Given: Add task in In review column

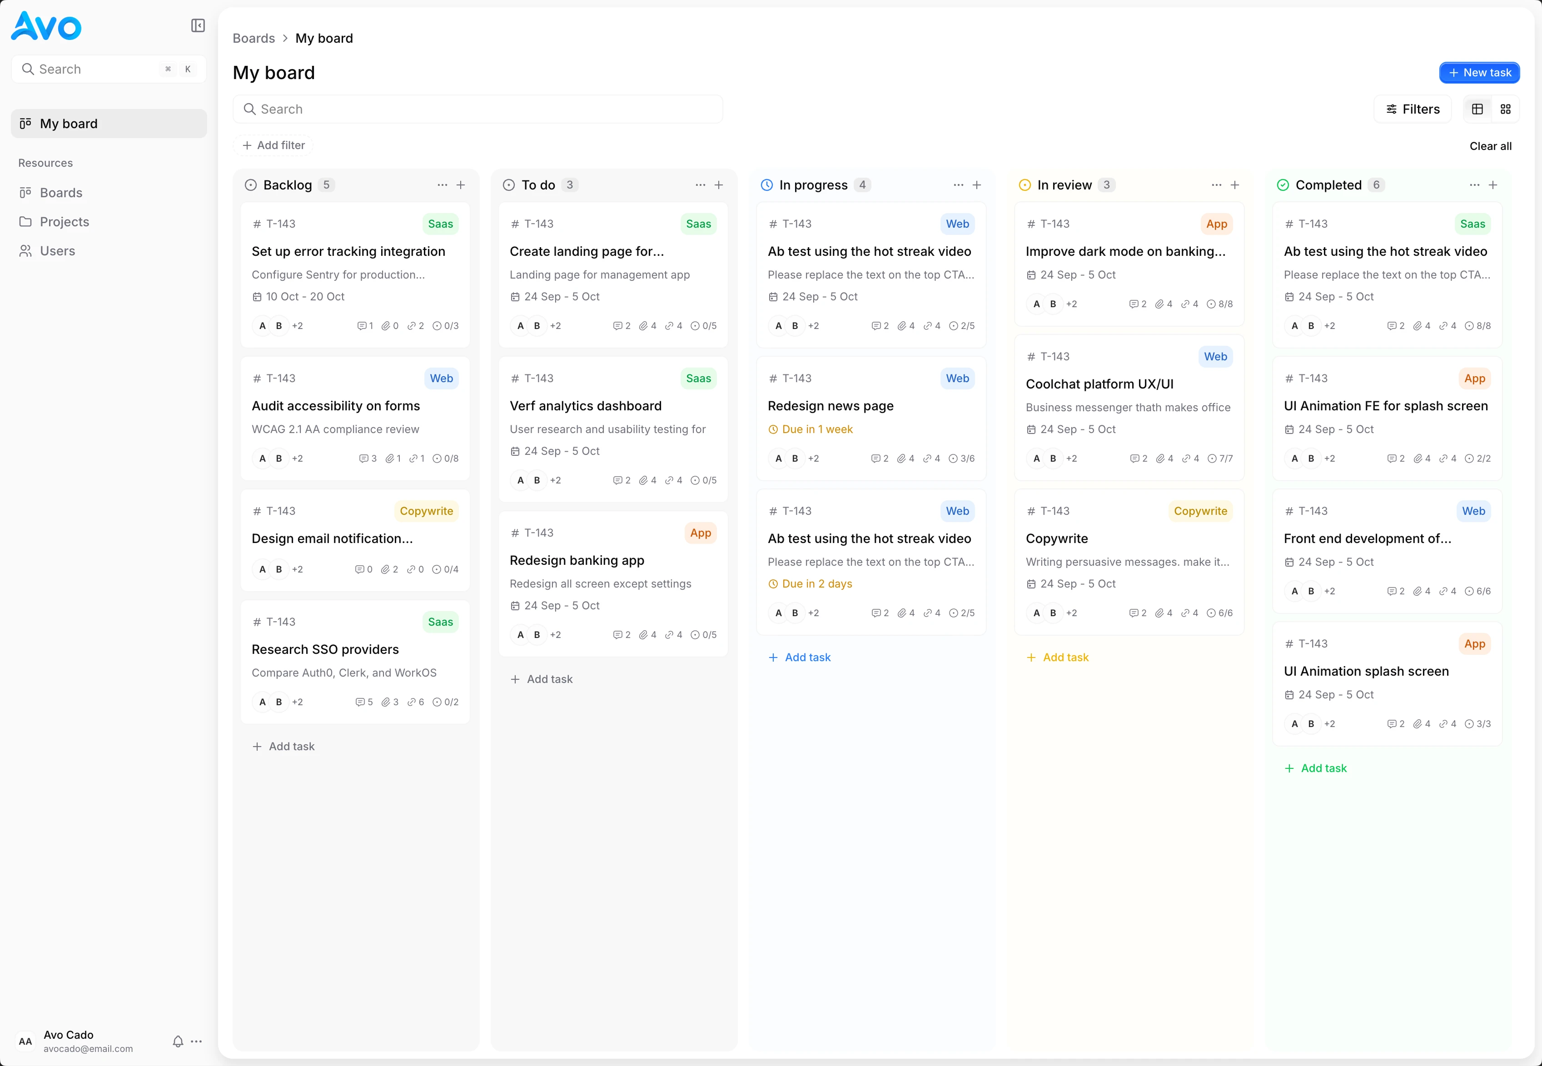Looking at the screenshot, I should pos(1058,657).
